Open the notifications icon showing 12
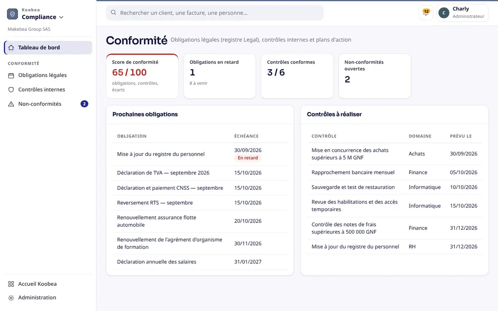Screen dimensions: 498x311 coord(426,13)
